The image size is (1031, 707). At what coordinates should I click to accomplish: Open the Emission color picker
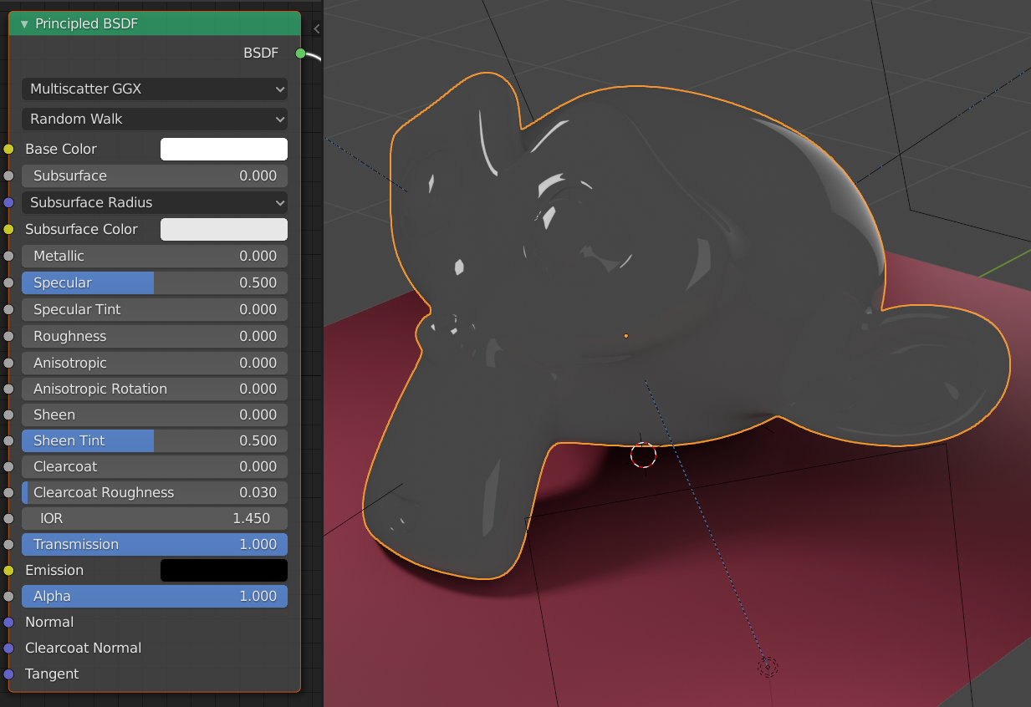[x=223, y=570]
